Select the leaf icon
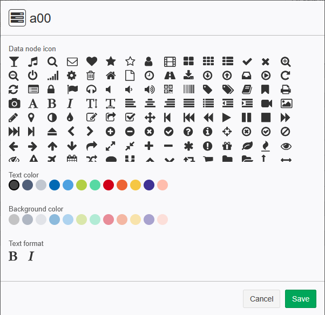Viewport: 325px width, 315px height. pyautogui.click(x=247, y=146)
